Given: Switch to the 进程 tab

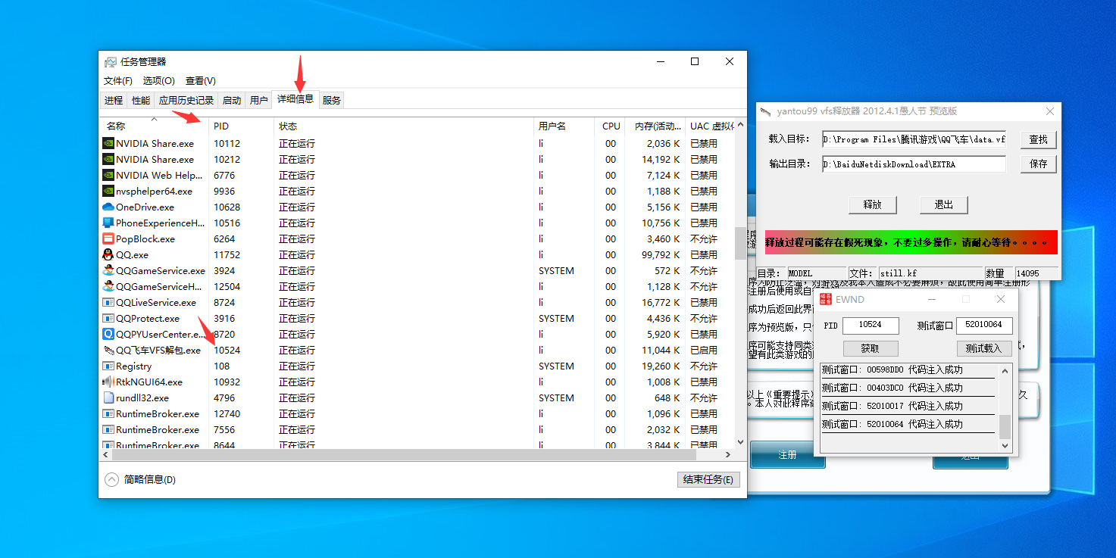Looking at the screenshot, I should coord(114,100).
